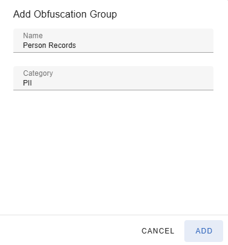Screen dimensions: 228x245
Task: Focus the Category input field
Action: click(113, 78)
